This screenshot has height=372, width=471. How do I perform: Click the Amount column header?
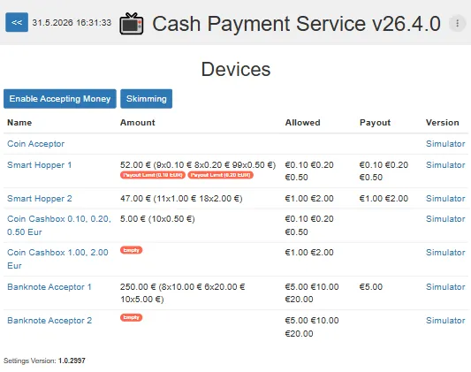[138, 123]
